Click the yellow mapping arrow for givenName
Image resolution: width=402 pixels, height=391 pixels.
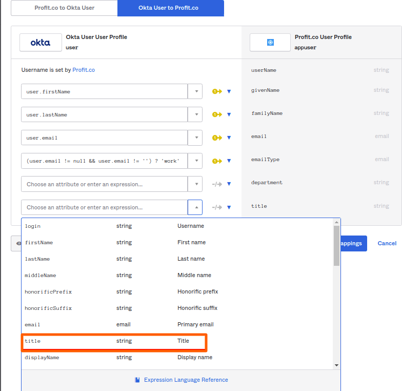pos(217,91)
